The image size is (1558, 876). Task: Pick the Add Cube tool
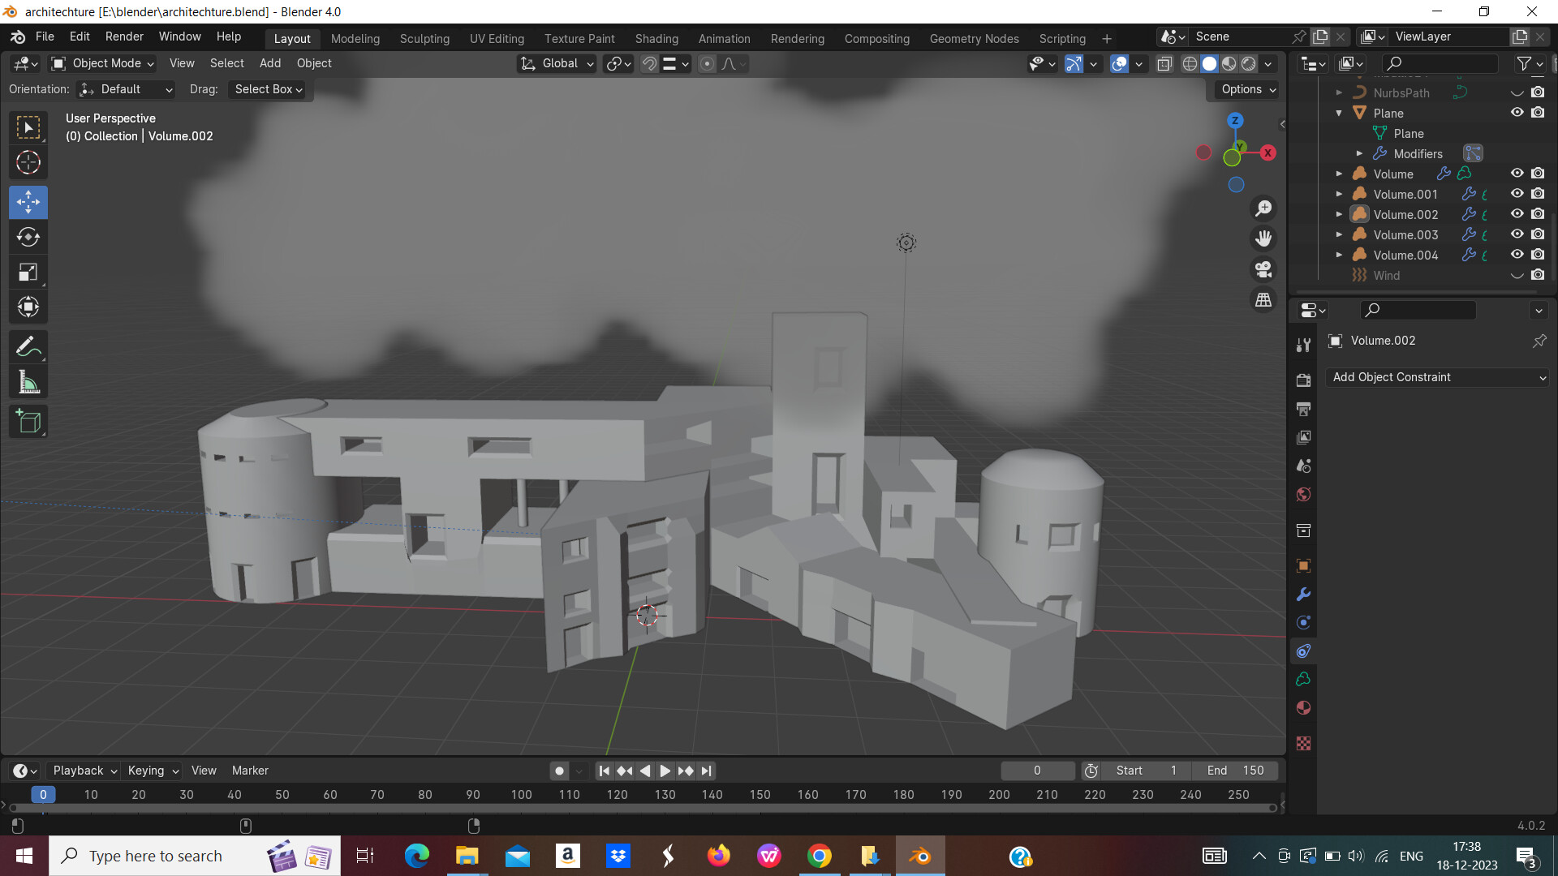pos(28,421)
